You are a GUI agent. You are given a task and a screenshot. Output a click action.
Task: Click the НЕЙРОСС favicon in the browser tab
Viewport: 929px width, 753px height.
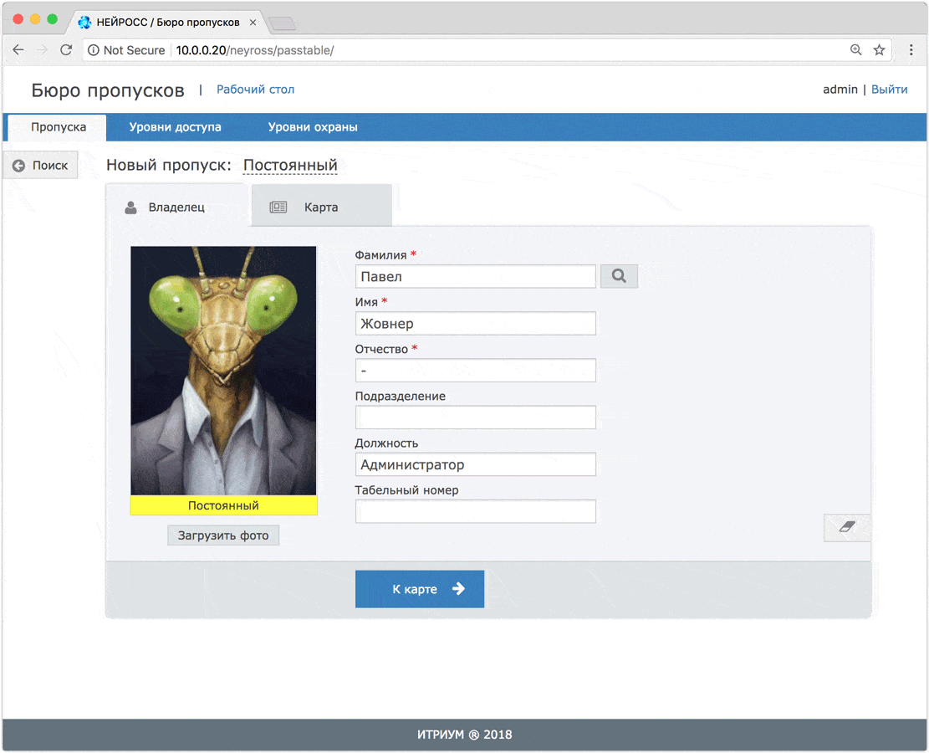pyautogui.click(x=84, y=23)
